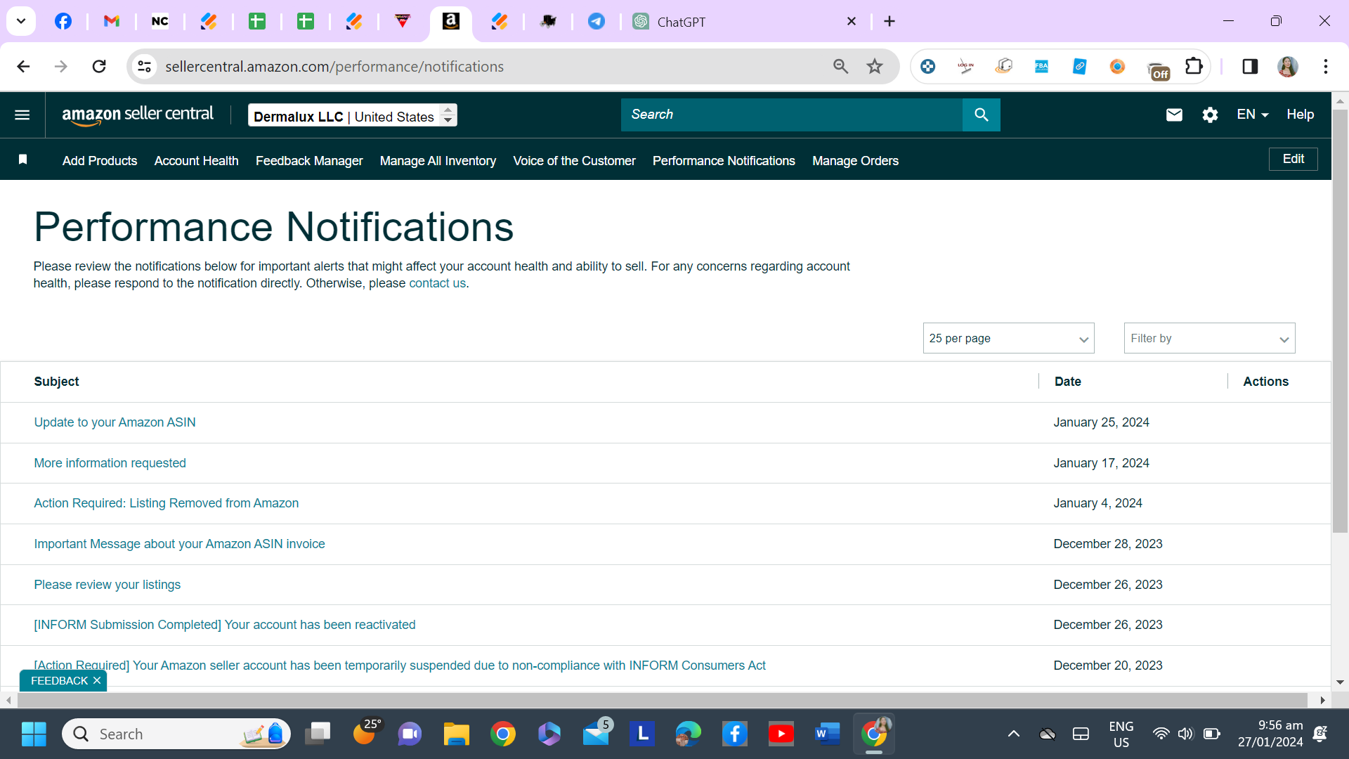Screen dimensions: 1349x759
Task: Expand the 25 per page dropdown
Action: click(1009, 339)
